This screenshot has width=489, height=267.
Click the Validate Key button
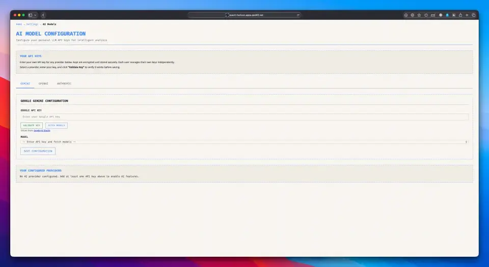pos(32,126)
